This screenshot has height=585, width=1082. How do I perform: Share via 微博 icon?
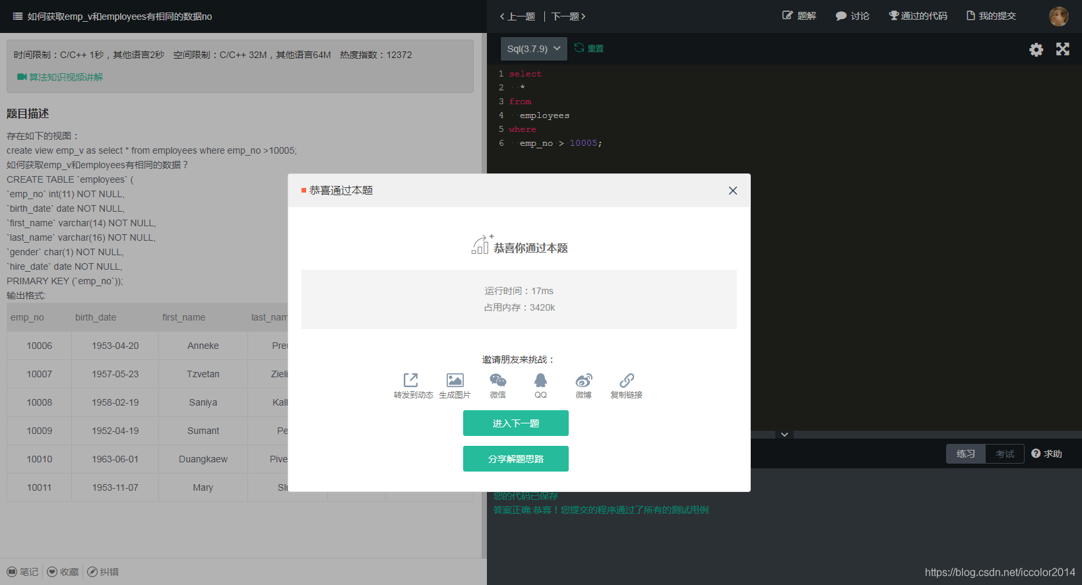point(584,380)
